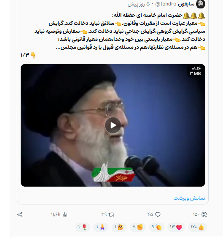This screenshot has width=223, height=238.
Task: View post statistics bar chart icon
Action: coord(65,214)
